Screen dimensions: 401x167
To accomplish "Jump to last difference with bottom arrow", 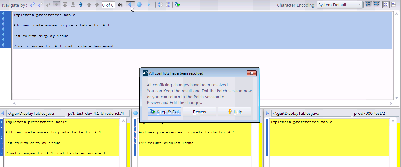I will (73, 5).
